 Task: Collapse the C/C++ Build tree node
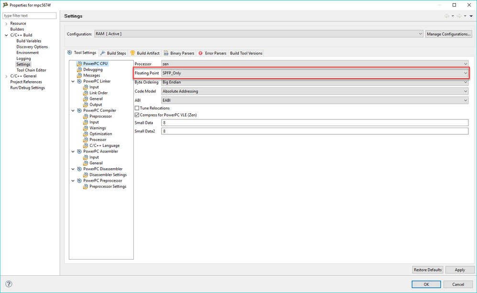point(6,35)
